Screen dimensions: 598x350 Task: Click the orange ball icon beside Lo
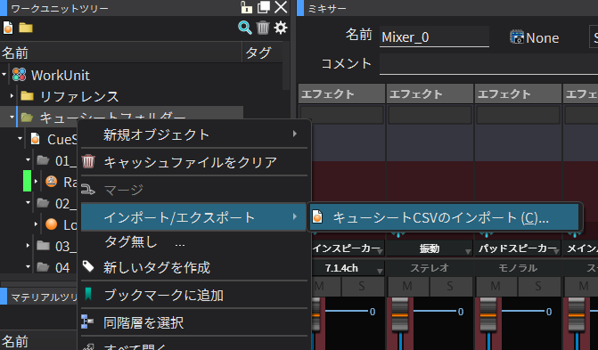tap(51, 224)
